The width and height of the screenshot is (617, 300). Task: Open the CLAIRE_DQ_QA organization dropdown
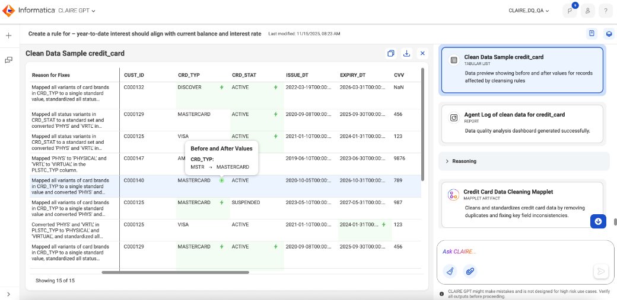[x=529, y=11]
